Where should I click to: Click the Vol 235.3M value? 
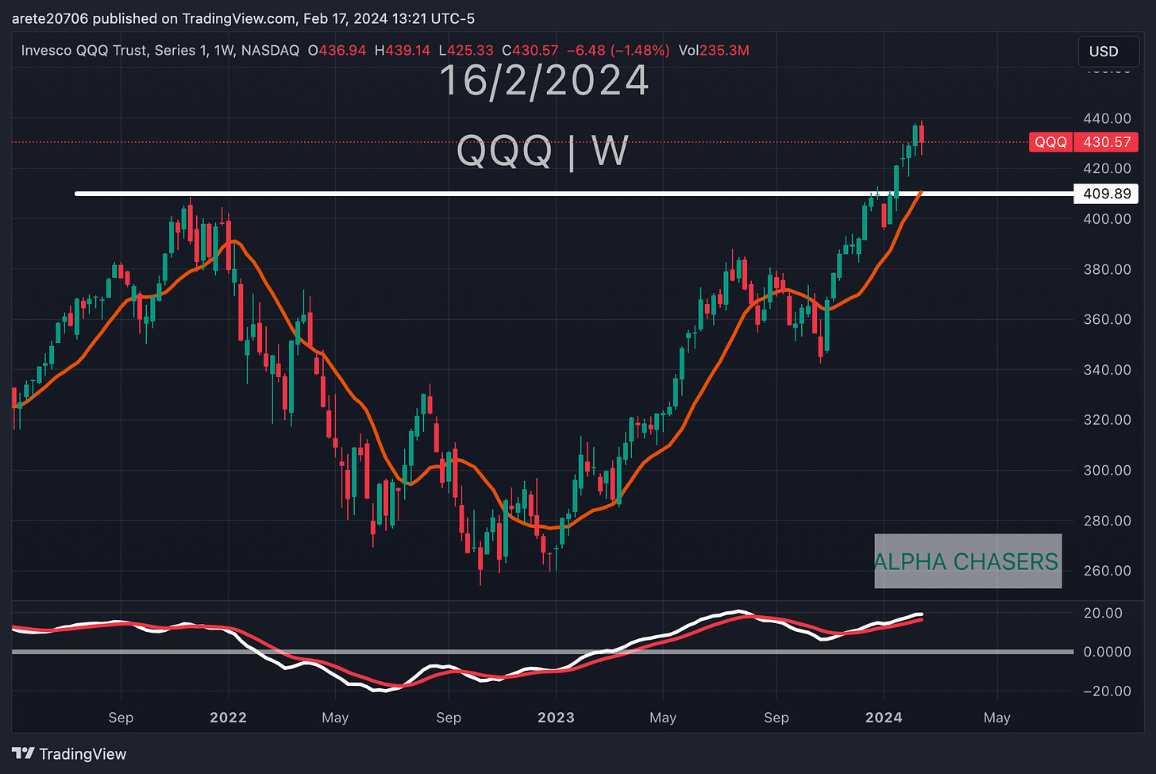point(714,50)
